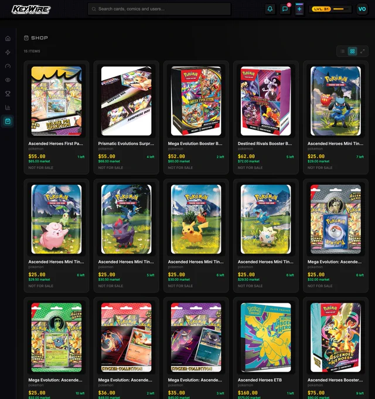
Task: Open the messages chat icon
Action: [x=285, y=9]
